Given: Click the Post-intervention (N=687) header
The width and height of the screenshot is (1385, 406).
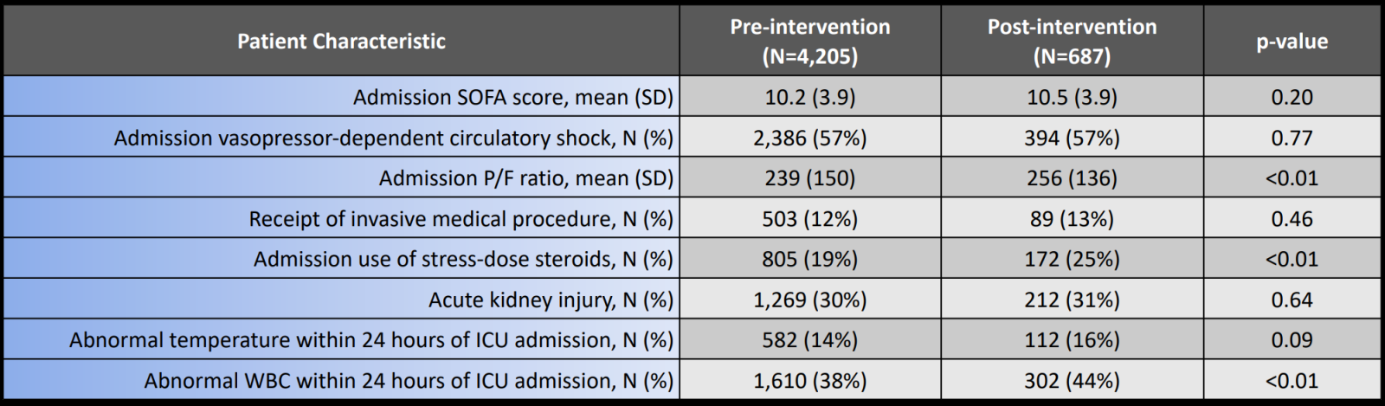Looking at the screenshot, I should pos(1072,41).
